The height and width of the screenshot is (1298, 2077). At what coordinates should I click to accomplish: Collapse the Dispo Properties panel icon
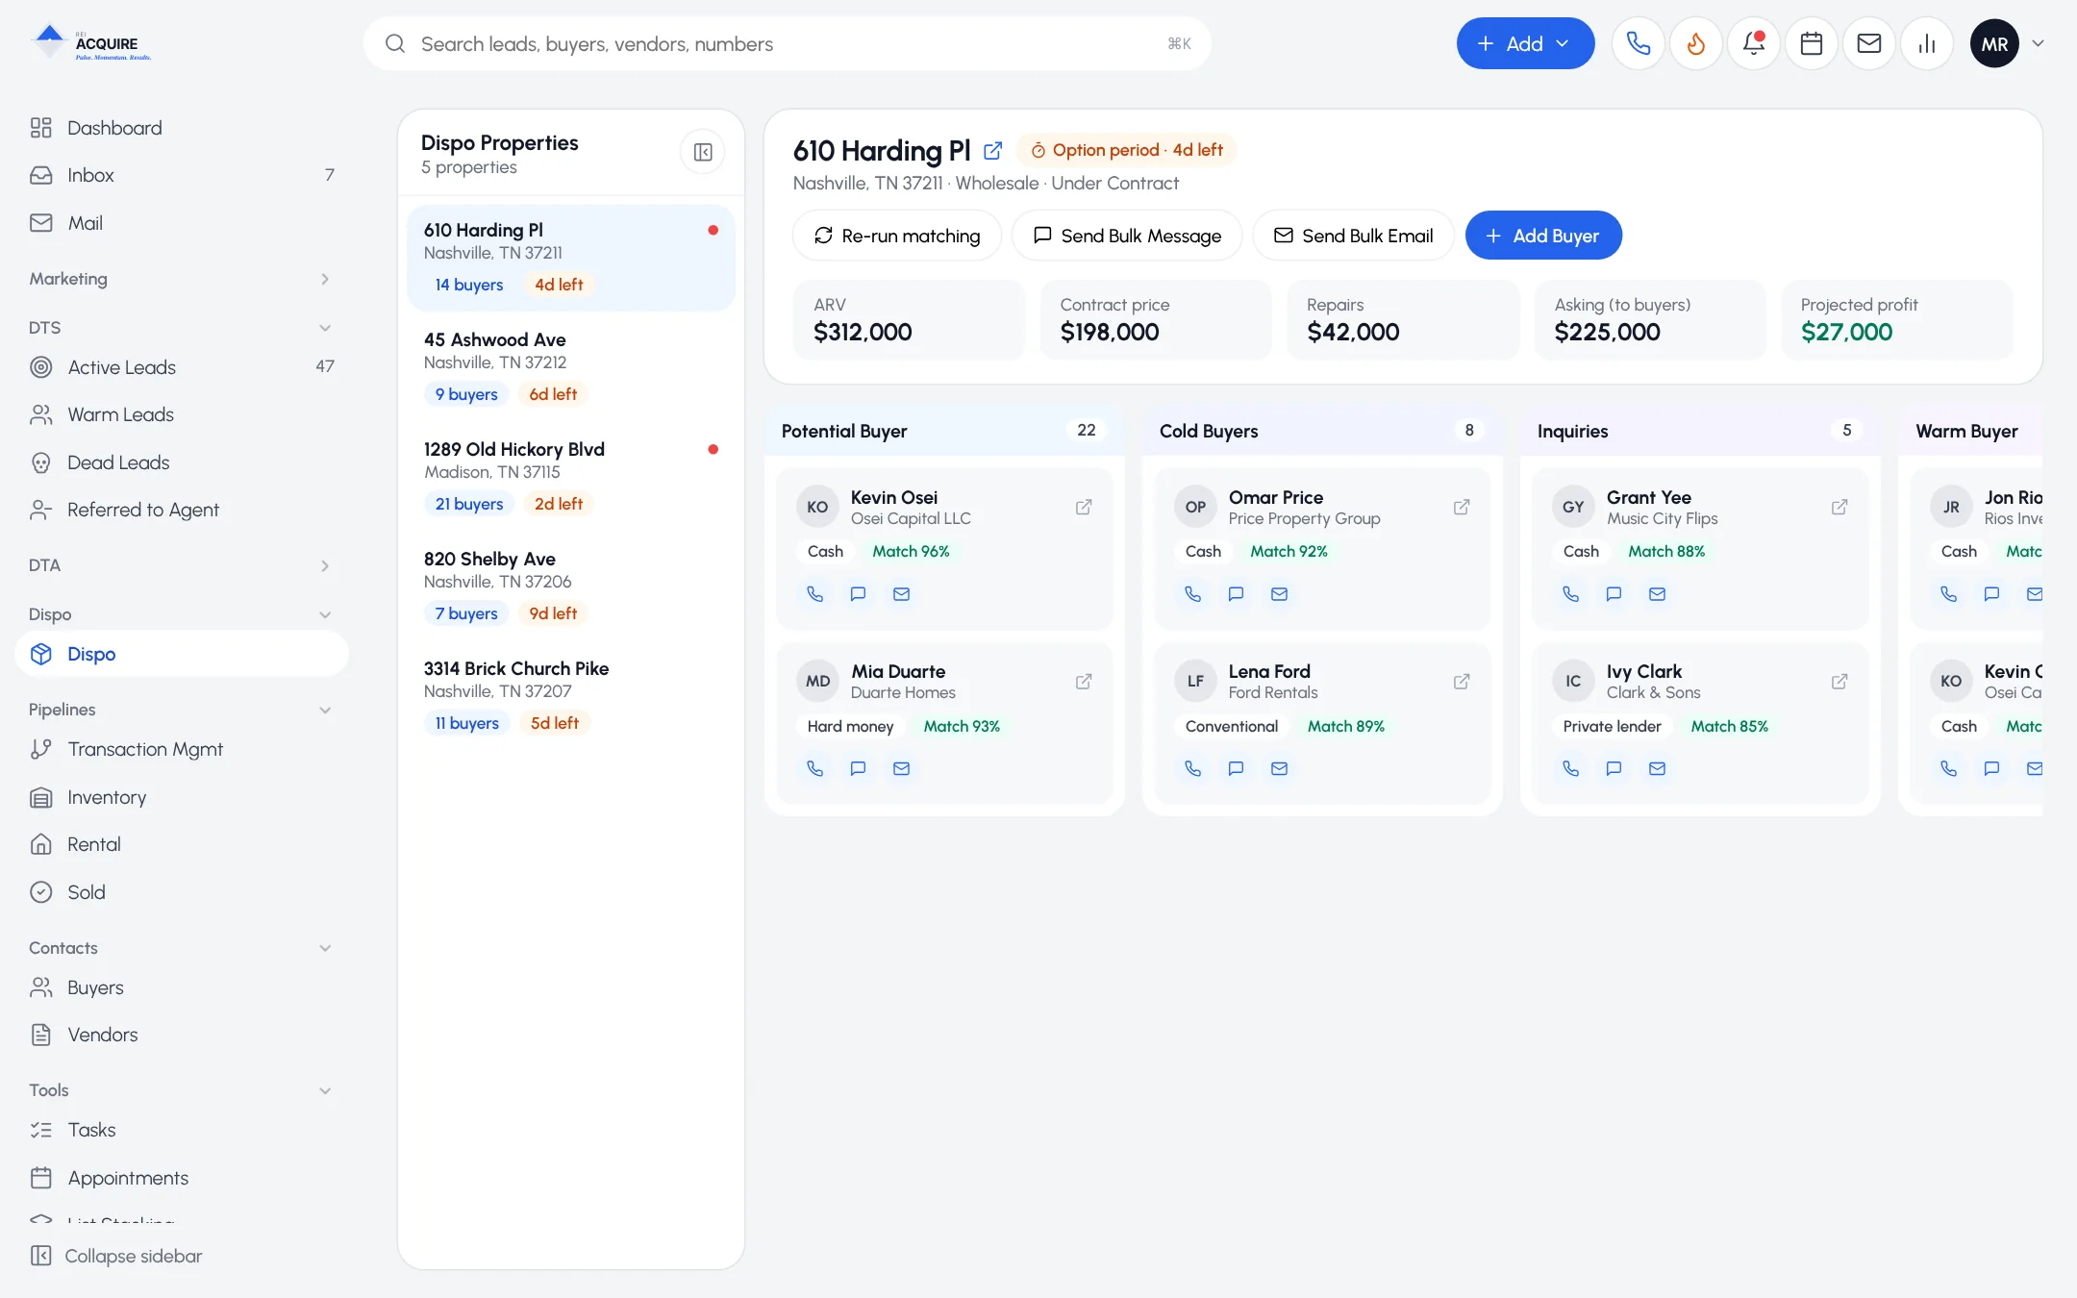tap(703, 152)
